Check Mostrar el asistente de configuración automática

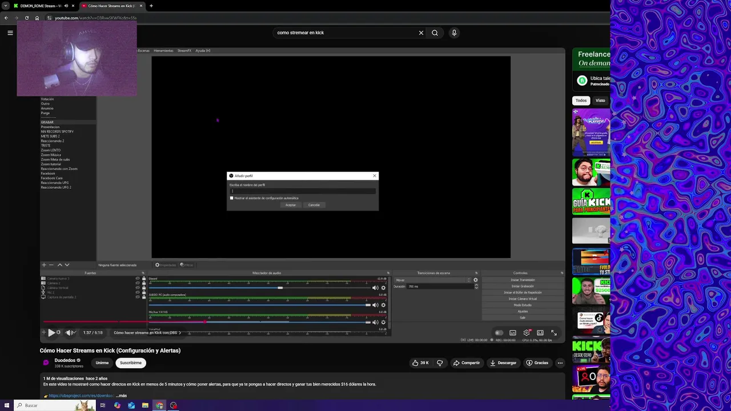(x=231, y=198)
